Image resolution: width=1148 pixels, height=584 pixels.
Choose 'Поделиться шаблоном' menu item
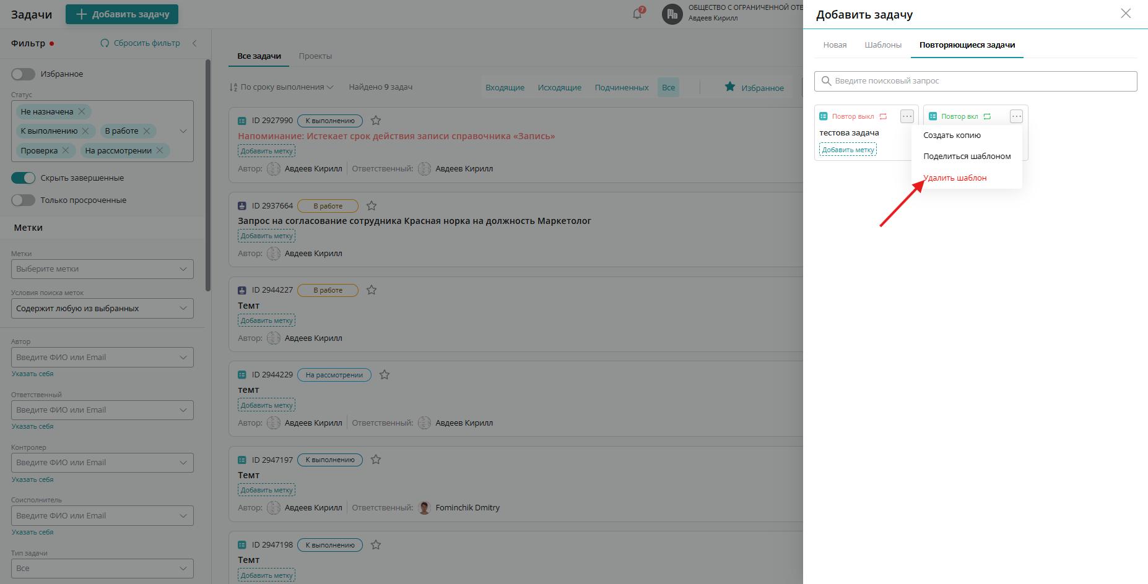[x=967, y=157]
